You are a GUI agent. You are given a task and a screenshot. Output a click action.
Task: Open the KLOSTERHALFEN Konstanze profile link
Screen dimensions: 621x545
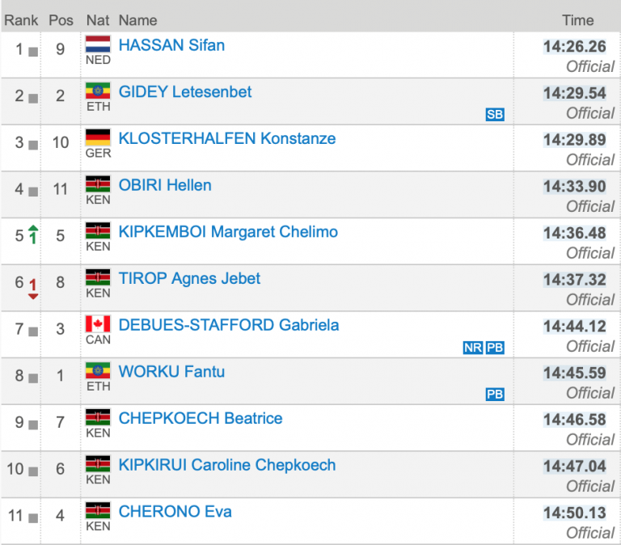coord(226,138)
